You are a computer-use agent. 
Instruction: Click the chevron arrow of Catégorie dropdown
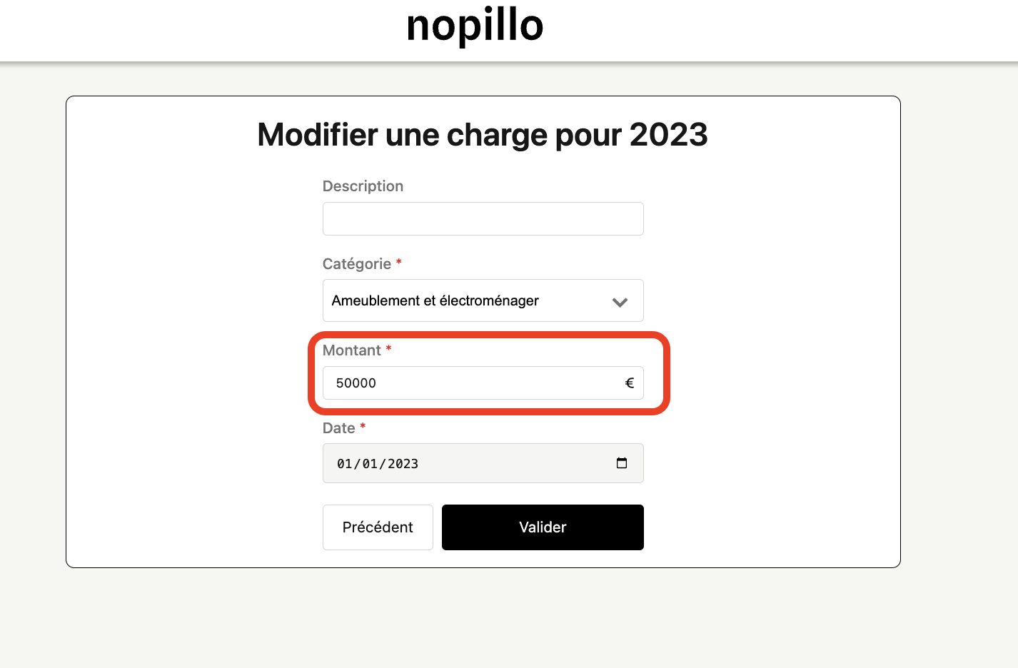[x=620, y=302]
